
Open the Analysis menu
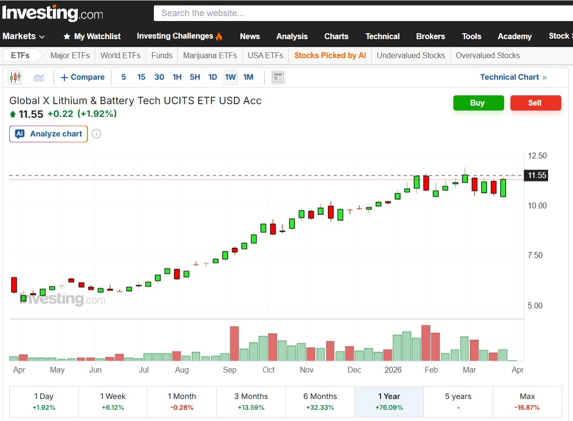(292, 36)
